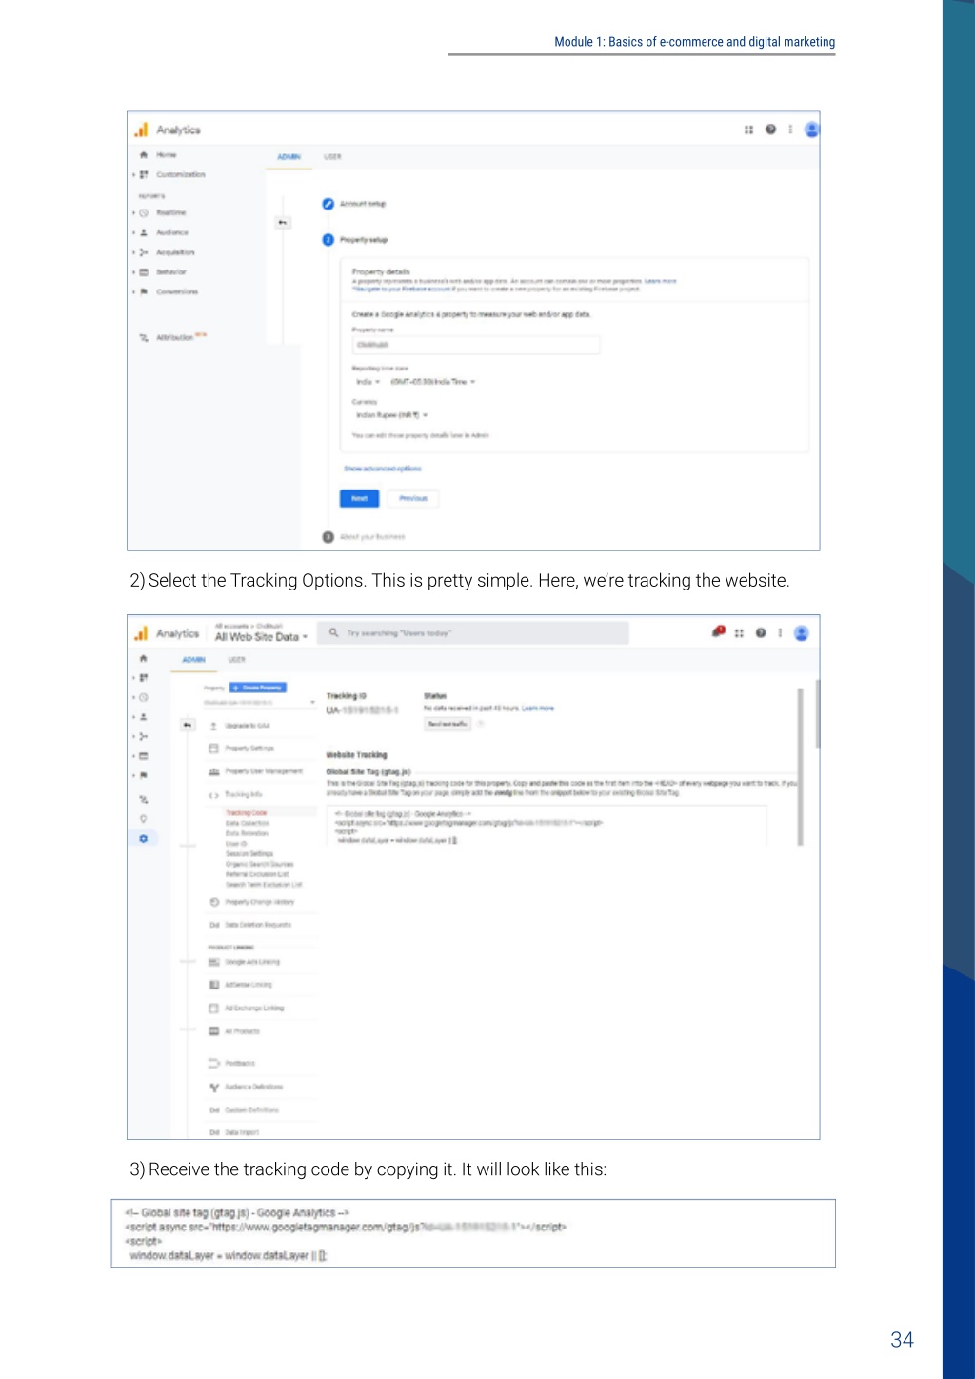
Task: Click the account avatar in first screenshot
Action: 811,130
